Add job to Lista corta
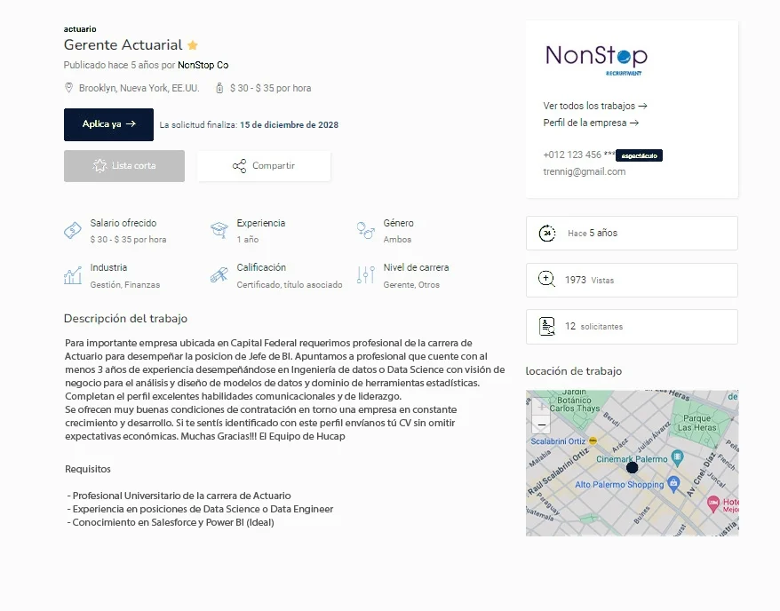This screenshot has height=611, width=780. coord(124,166)
